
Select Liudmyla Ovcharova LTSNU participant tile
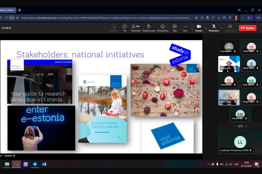click(x=240, y=142)
